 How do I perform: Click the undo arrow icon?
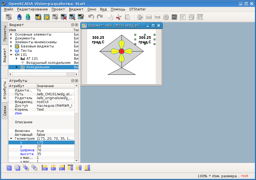click(x=91, y=17)
